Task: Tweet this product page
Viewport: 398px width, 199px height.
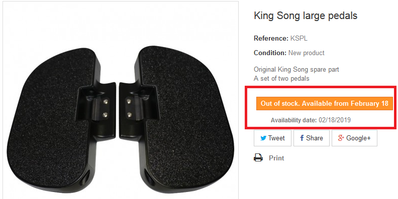Action: (272, 138)
